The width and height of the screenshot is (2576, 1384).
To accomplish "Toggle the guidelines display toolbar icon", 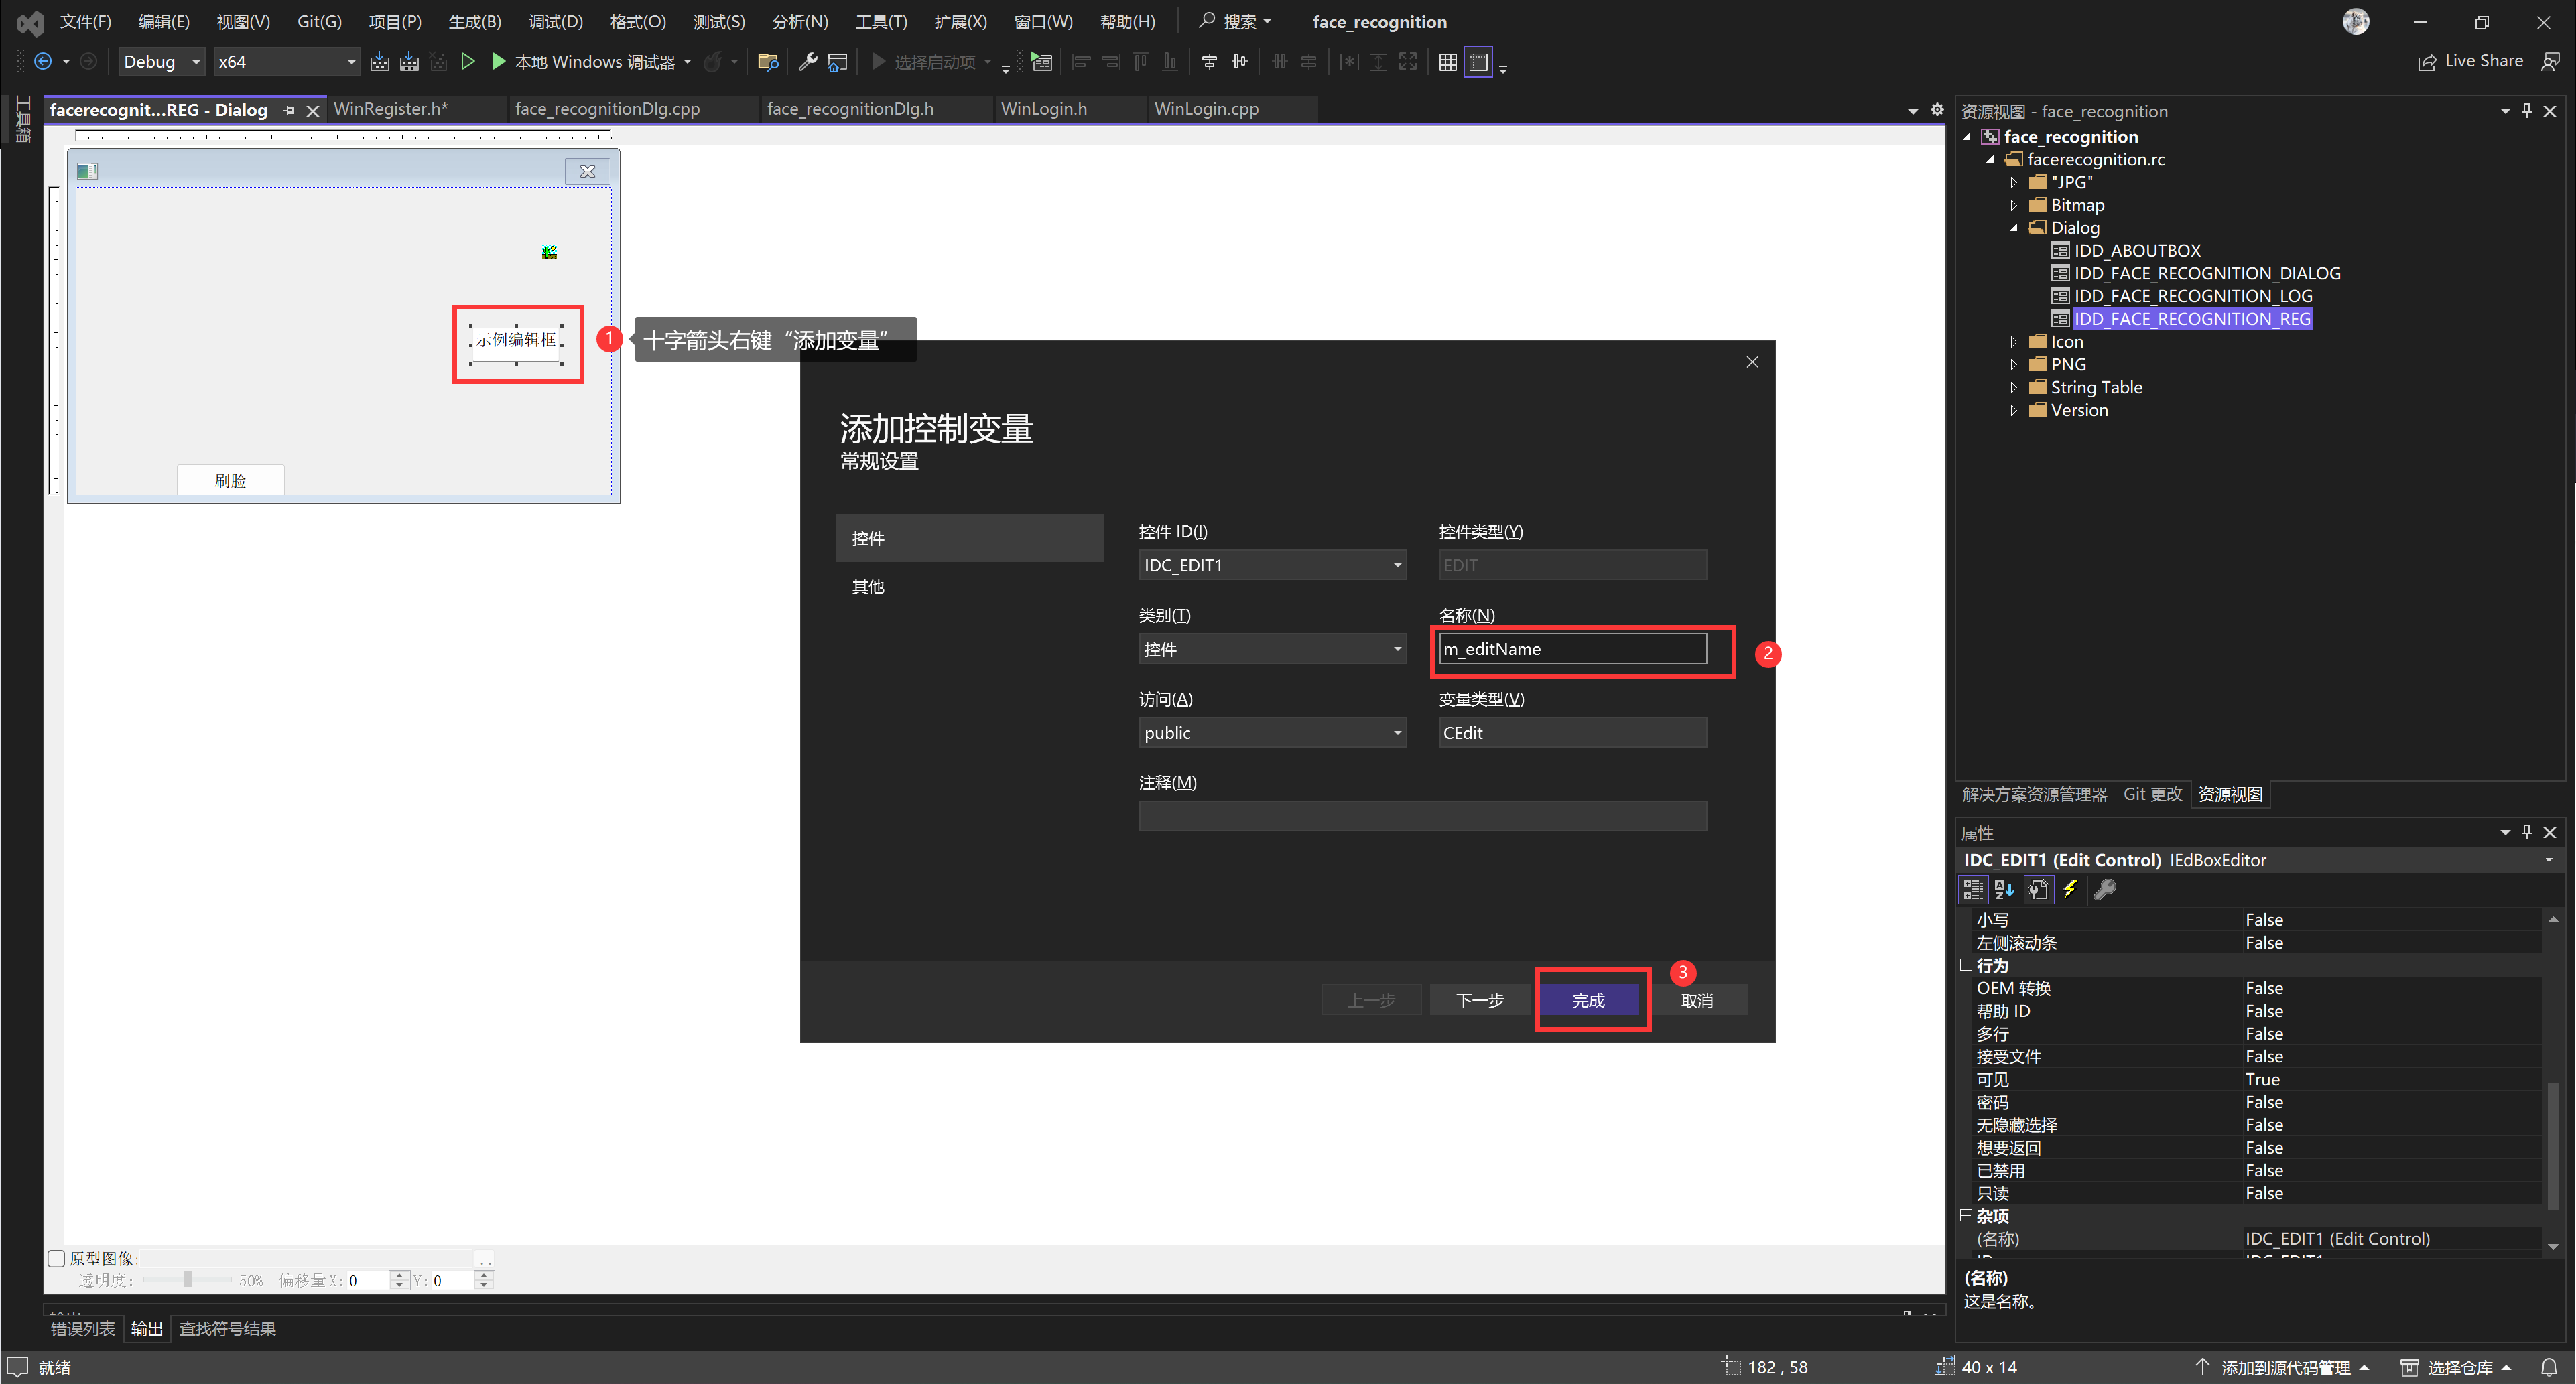I will [1478, 62].
